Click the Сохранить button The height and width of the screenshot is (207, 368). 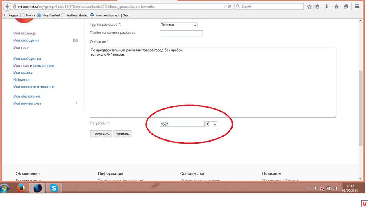pos(101,134)
